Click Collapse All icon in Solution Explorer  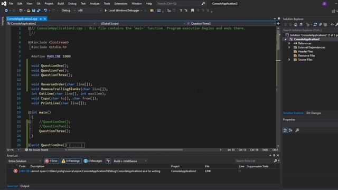tap(321, 25)
